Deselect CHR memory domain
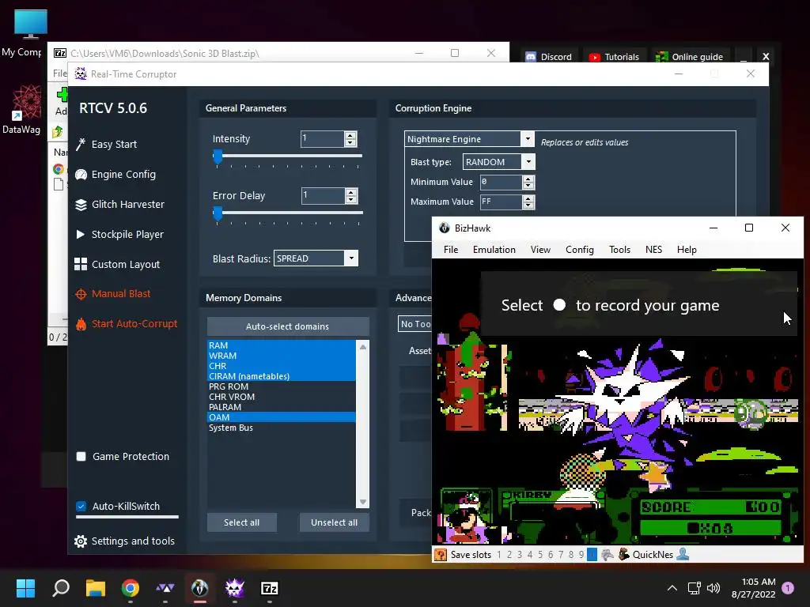 point(281,366)
